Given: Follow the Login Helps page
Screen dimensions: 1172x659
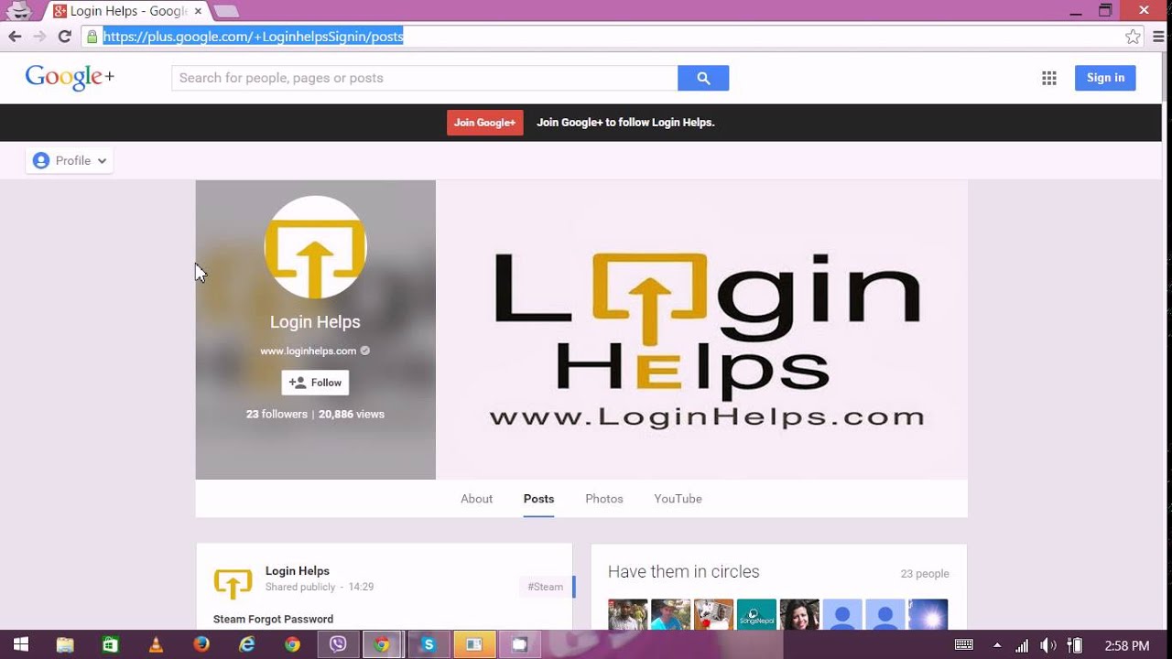Looking at the screenshot, I should pyautogui.click(x=315, y=383).
